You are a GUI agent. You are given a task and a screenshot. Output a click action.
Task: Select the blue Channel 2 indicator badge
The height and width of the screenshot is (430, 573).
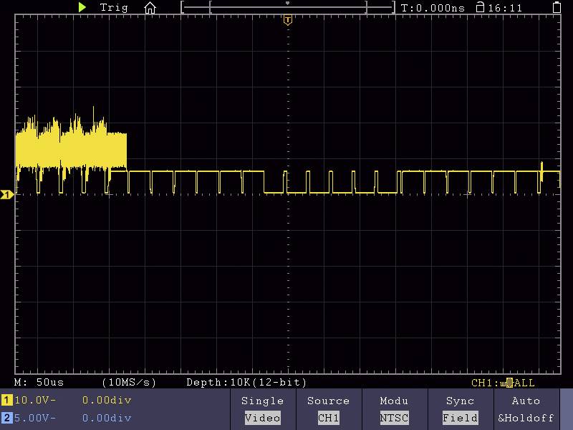[6, 418]
